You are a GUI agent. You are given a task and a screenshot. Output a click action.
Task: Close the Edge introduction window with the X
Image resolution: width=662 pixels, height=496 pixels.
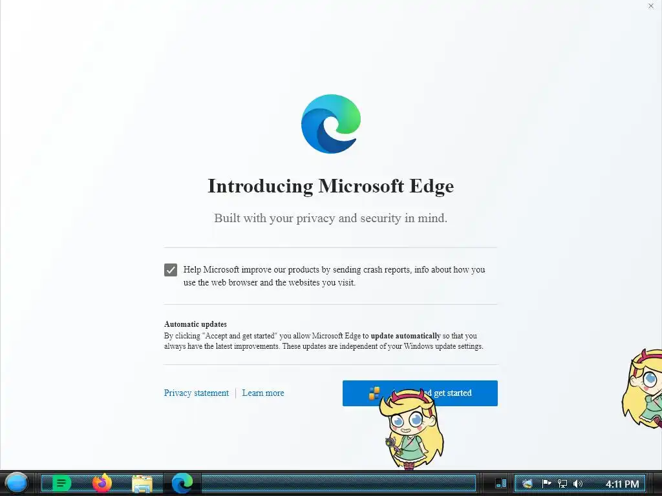click(x=650, y=6)
